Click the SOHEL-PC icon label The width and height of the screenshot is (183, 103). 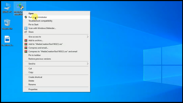tap(7, 12)
